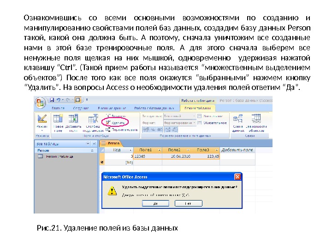Image resolution: width=332 pixels, height=249 pixels.
Task: Open the Код column header dropdown arrow
Action: pos(130,150)
